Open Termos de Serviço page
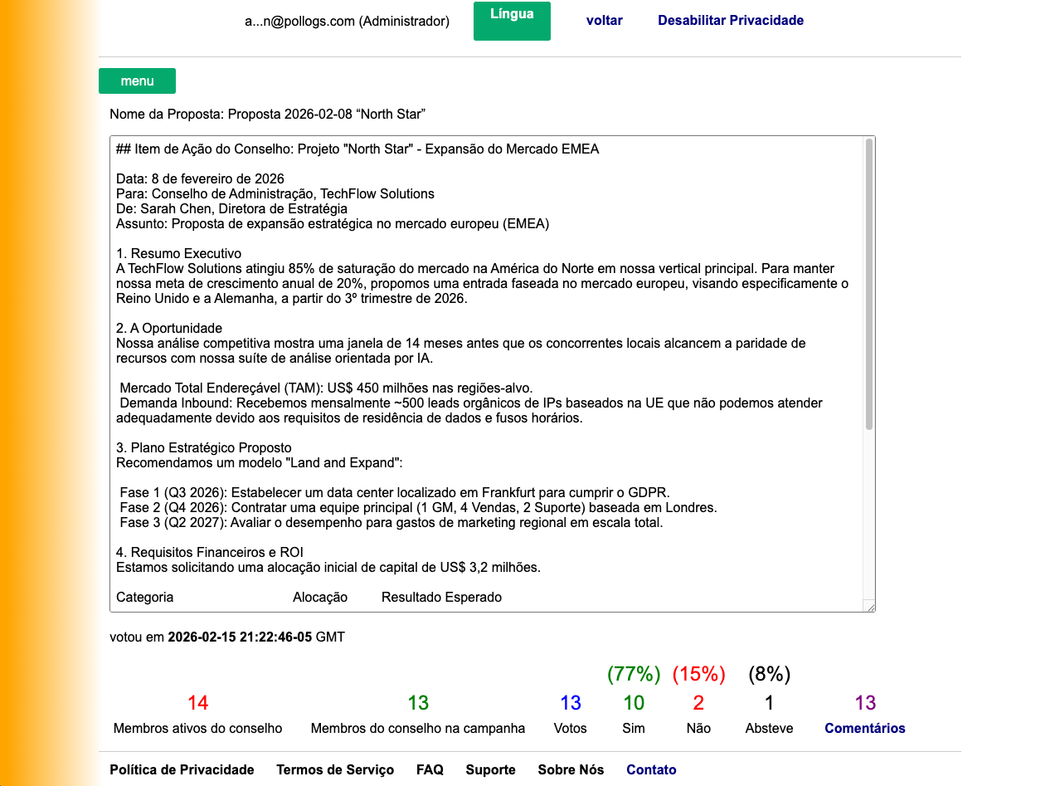 pyautogui.click(x=335, y=769)
